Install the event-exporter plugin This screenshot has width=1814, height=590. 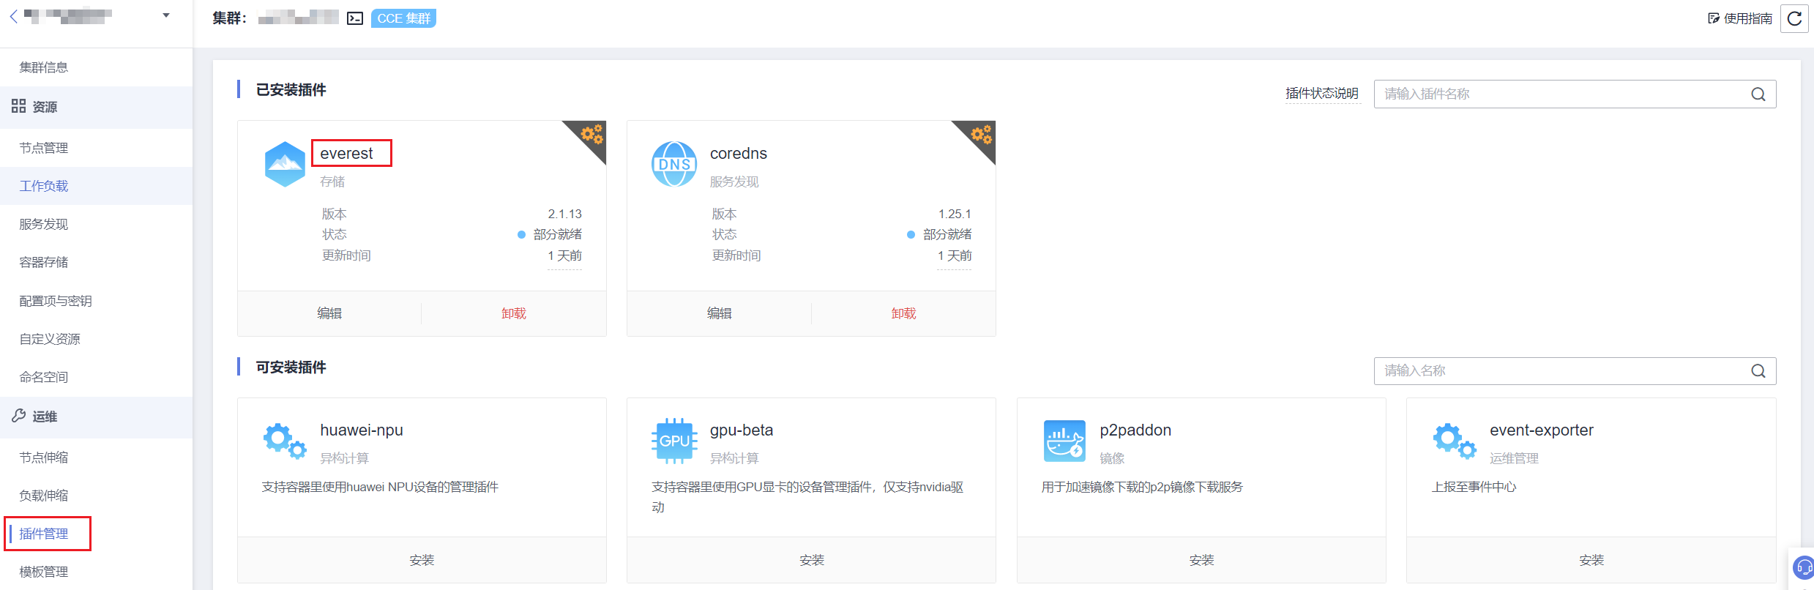1591,560
